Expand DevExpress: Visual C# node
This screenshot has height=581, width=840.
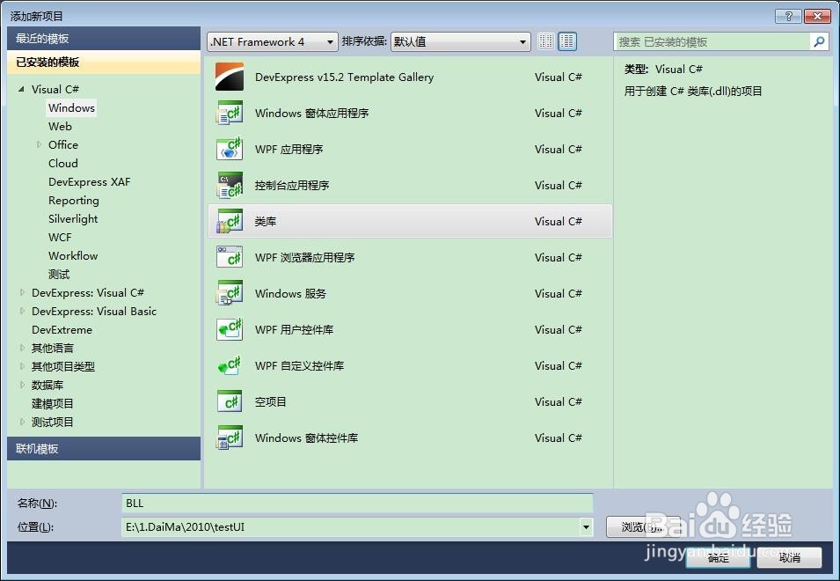pyautogui.click(x=22, y=292)
